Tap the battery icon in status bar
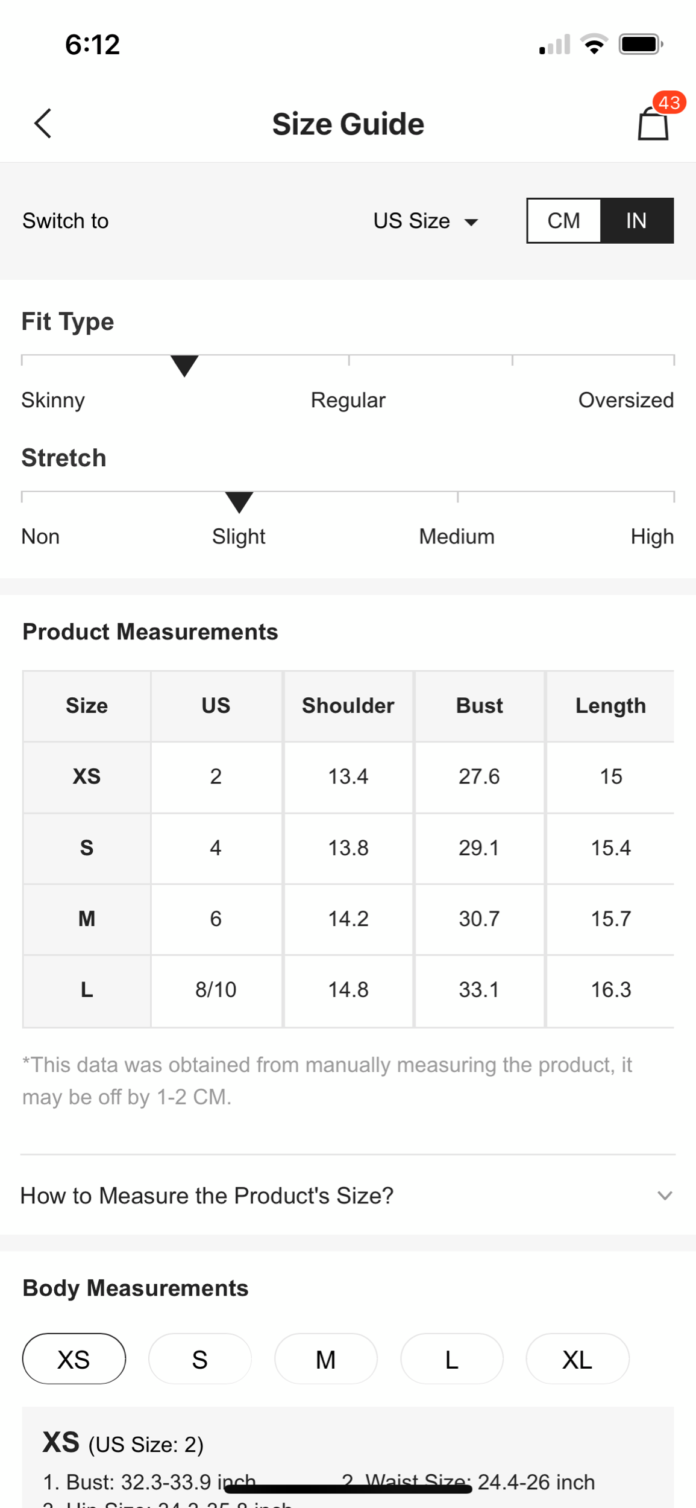 pos(641,45)
